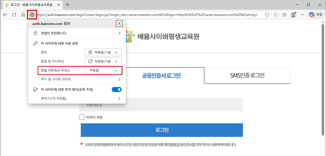The image size is (326, 156).
Task: Go to browser Home icon
Action: coord(23,15)
